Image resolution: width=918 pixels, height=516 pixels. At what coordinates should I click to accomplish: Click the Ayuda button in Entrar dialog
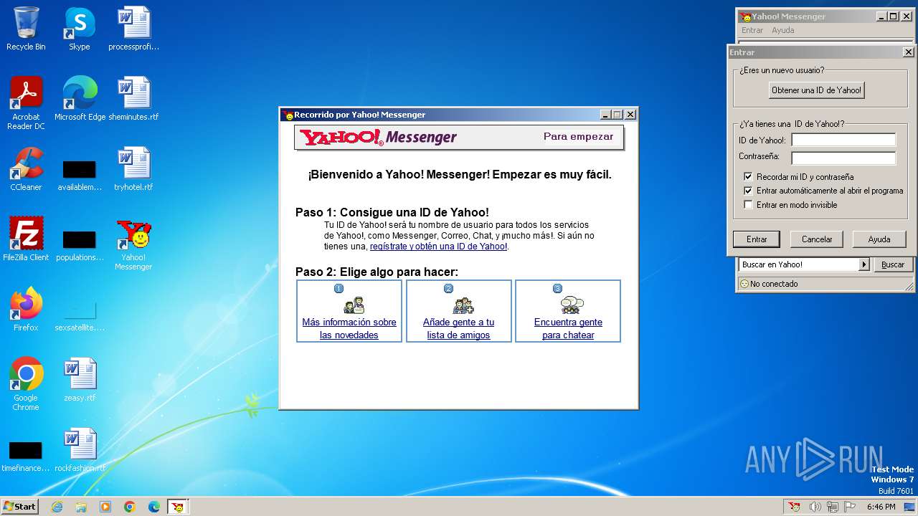[x=879, y=239]
